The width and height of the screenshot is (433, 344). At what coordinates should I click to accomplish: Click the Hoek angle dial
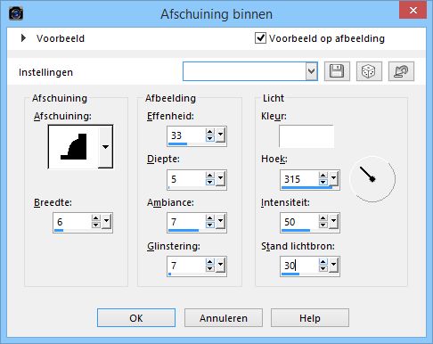click(372, 179)
